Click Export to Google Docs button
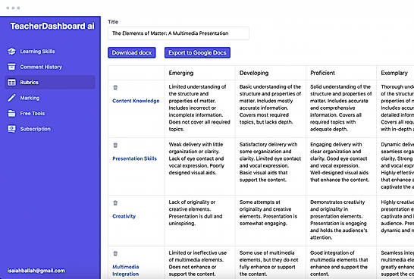The width and height of the screenshot is (414, 279). pos(197,52)
